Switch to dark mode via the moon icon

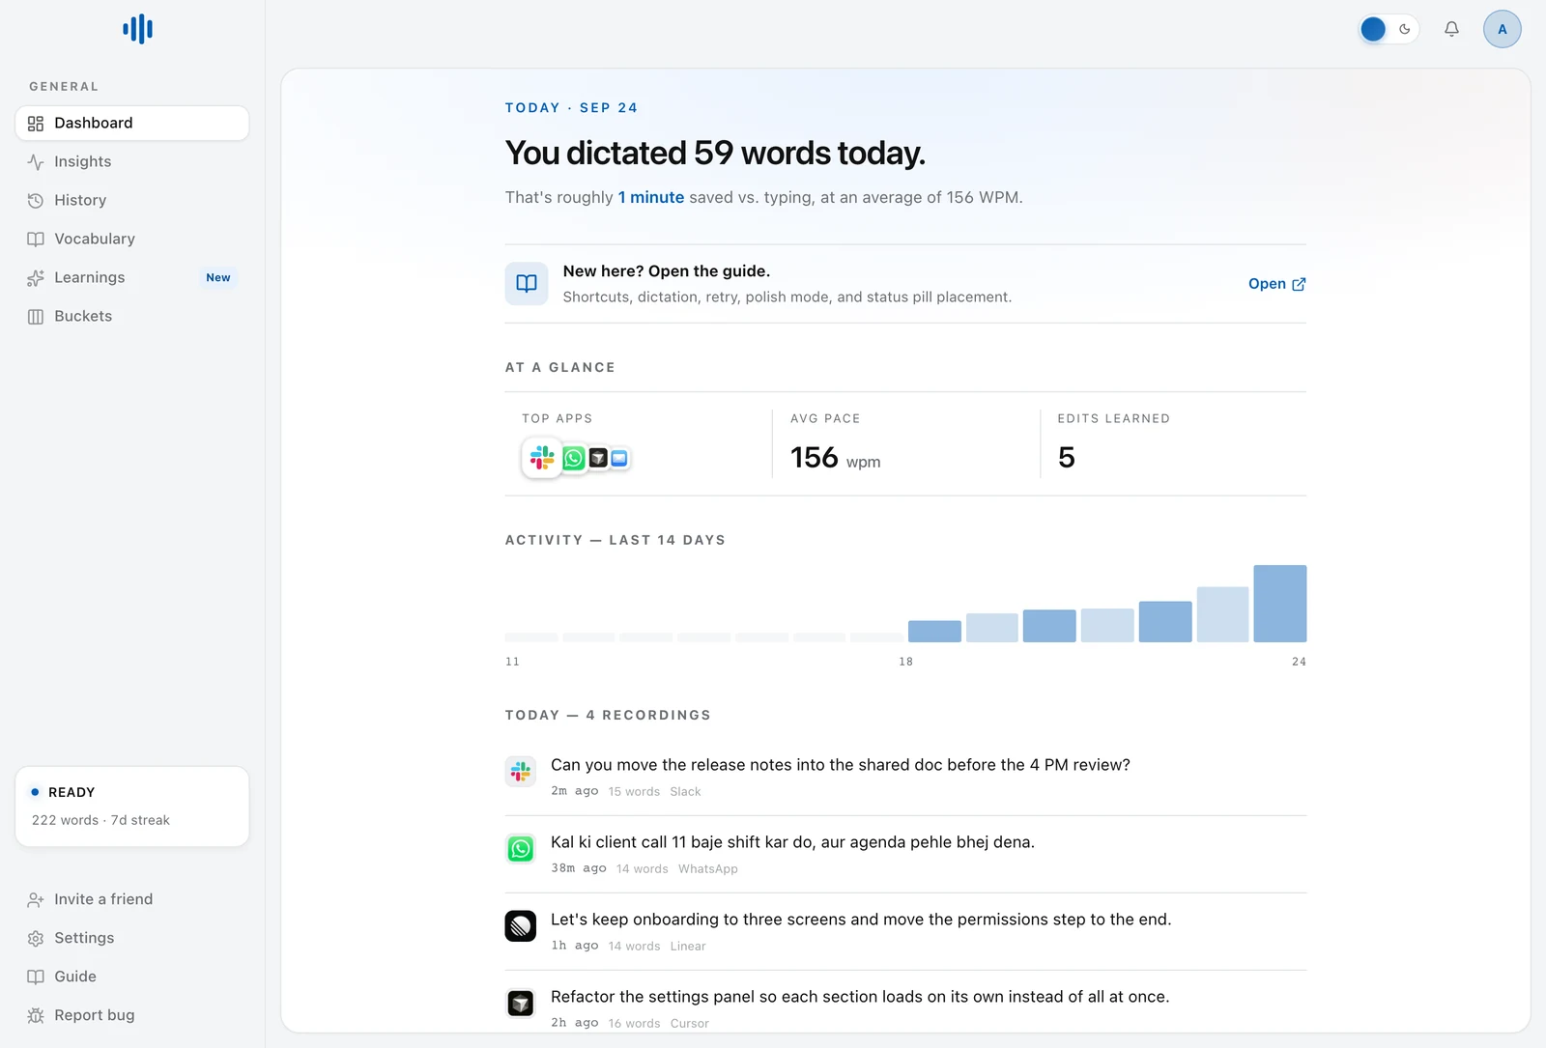click(x=1405, y=29)
